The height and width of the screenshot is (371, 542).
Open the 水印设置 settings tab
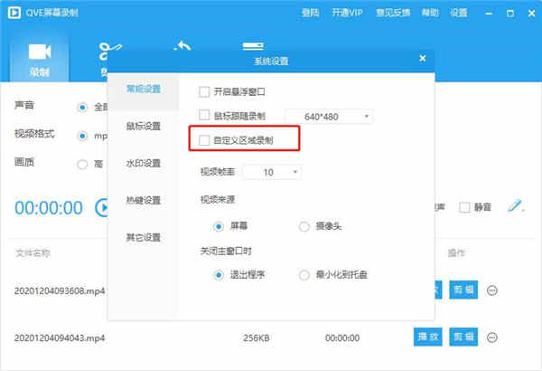pyautogui.click(x=144, y=163)
